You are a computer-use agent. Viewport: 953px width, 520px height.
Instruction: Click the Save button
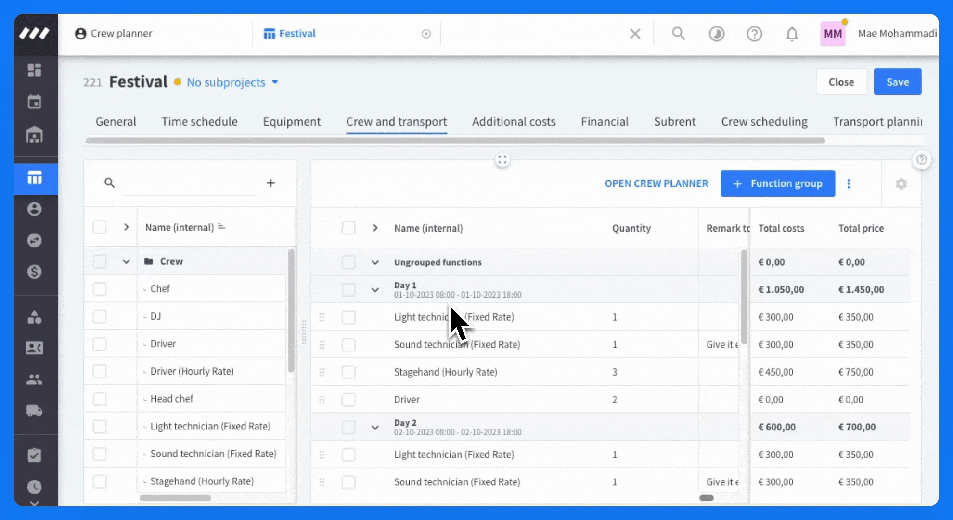coord(897,82)
